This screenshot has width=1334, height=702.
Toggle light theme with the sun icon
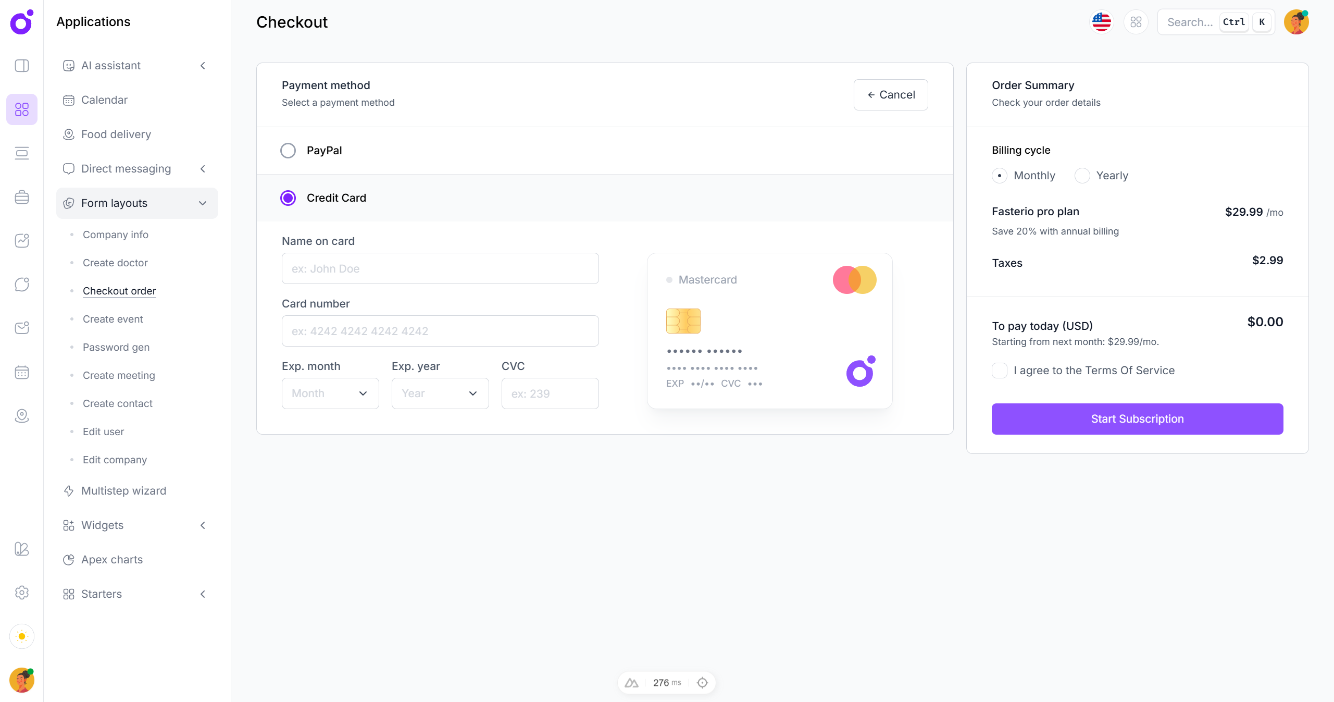point(21,636)
